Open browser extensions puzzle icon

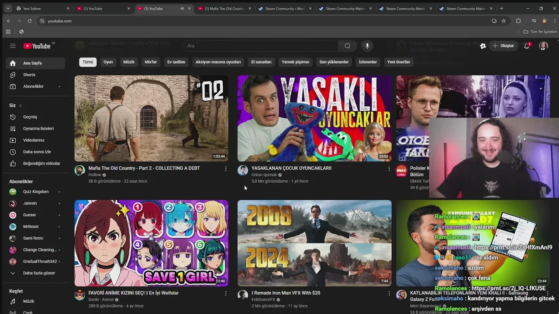(x=518, y=21)
